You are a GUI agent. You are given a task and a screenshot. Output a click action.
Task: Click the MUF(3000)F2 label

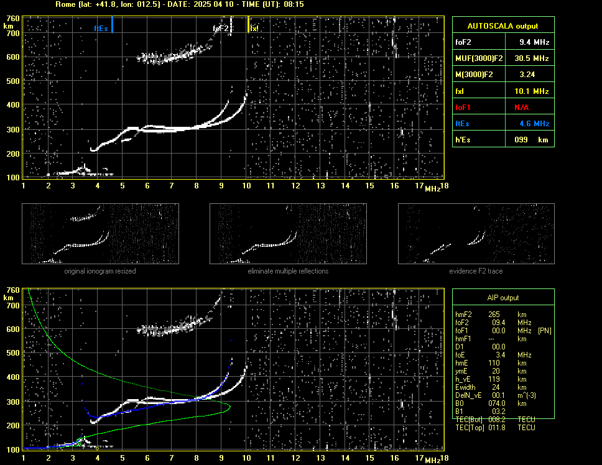pos(479,58)
